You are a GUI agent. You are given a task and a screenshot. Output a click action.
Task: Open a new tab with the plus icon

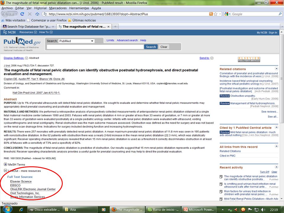pos(115,27)
